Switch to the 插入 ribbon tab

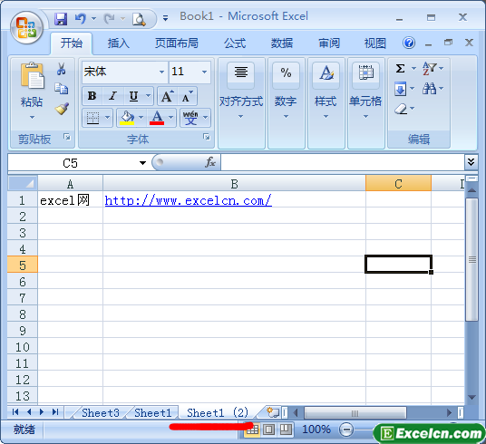tap(118, 43)
